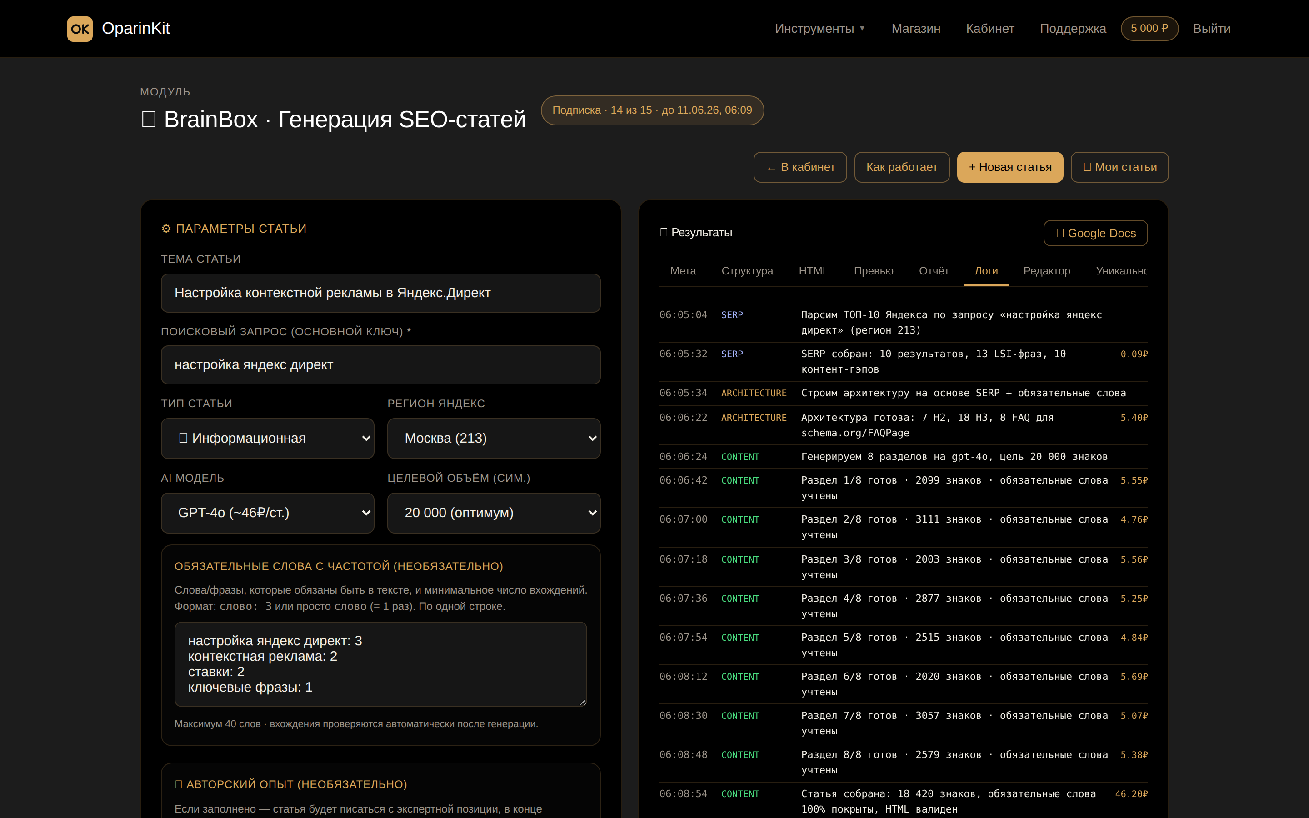Start a new article with Новая статья

pos(1010,167)
